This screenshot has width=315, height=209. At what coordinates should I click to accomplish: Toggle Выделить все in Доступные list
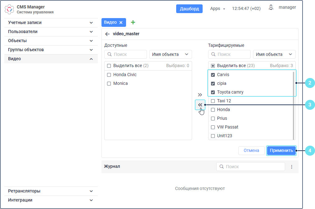(x=109, y=66)
